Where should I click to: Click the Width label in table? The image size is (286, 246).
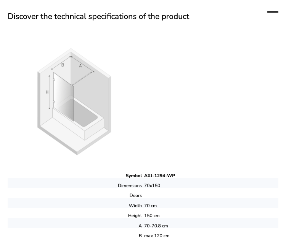point(135,206)
